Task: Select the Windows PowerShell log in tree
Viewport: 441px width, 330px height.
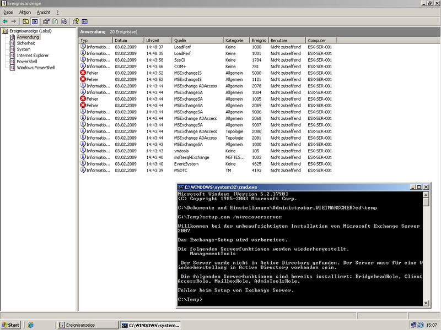Action: (x=36, y=68)
